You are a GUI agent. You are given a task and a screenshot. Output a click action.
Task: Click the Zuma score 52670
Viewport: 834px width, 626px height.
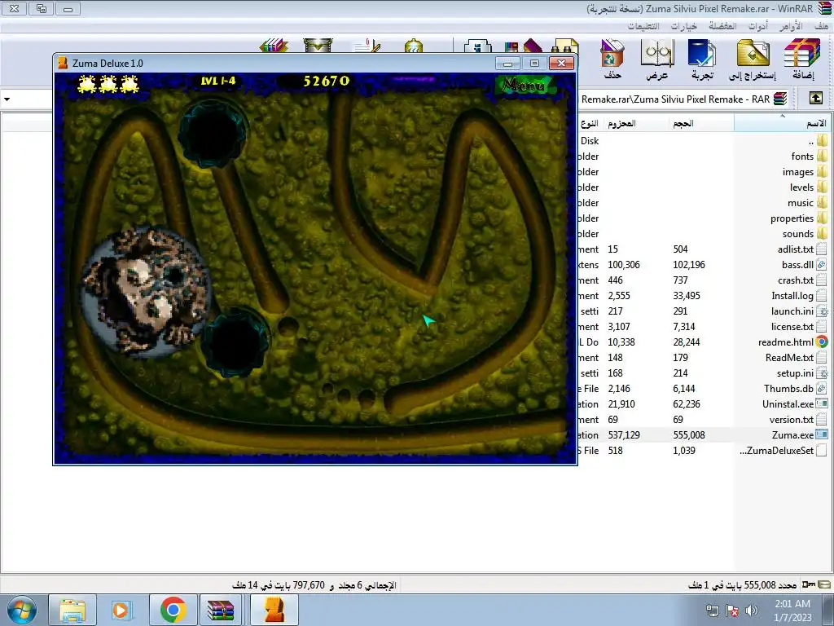(327, 81)
